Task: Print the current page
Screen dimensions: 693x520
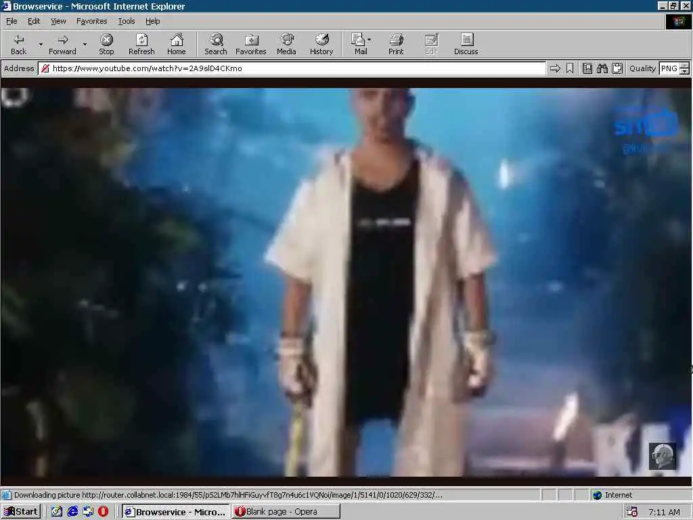Action: (x=396, y=44)
